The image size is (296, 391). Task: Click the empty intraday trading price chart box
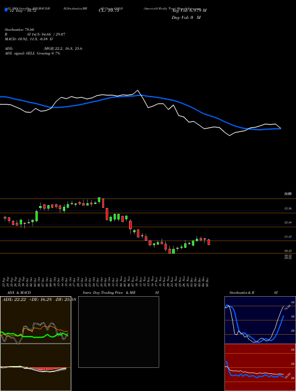pyautogui.click(x=118, y=332)
